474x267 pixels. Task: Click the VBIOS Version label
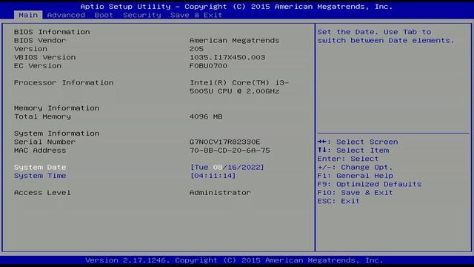coord(44,57)
